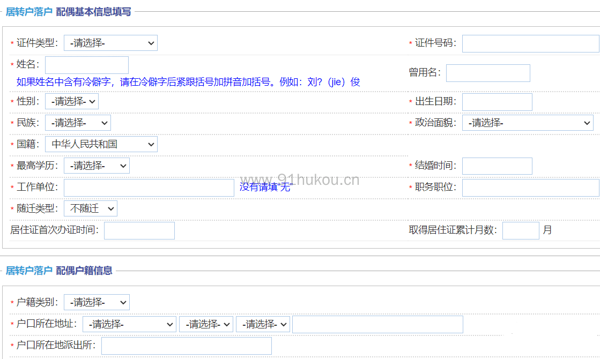Focus the 职务职位 input field

(x=530, y=188)
